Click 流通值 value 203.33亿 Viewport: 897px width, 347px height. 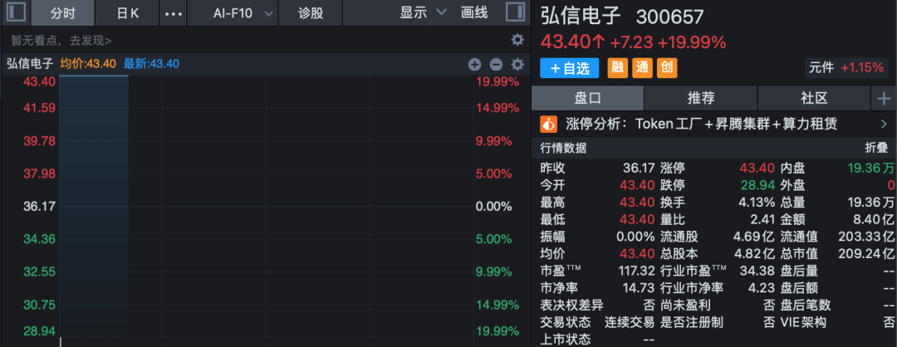tap(865, 236)
